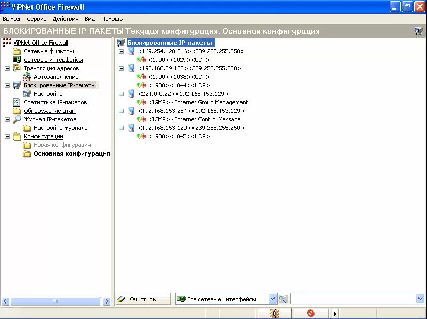427x319 pixels.
Task: Click blocked-packet icon for <1900><1029><UDP>
Action: pyautogui.click(x=141, y=60)
